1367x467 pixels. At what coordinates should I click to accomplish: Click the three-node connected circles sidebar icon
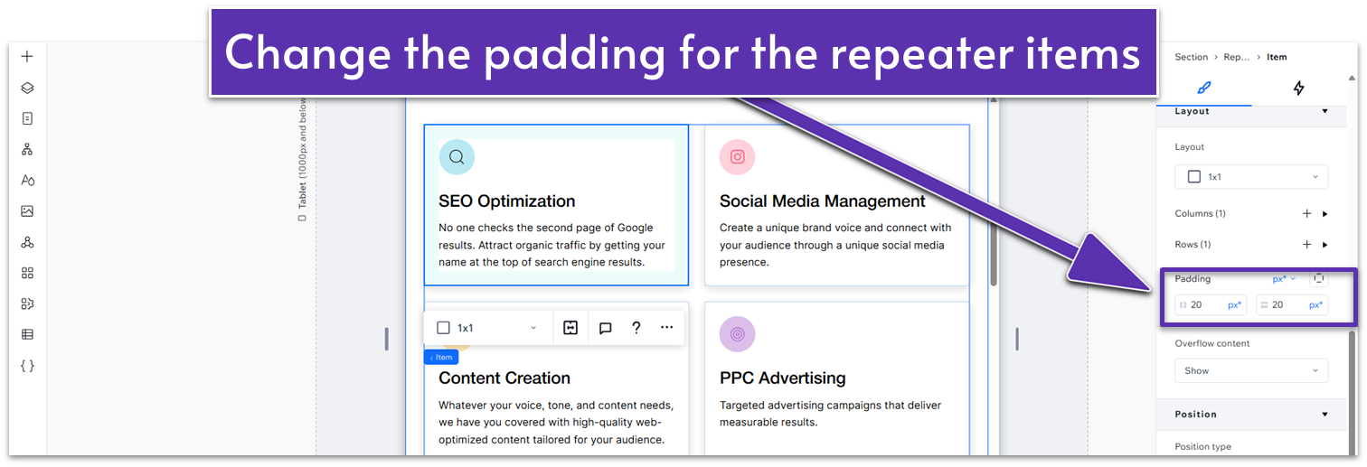(27, 242)
